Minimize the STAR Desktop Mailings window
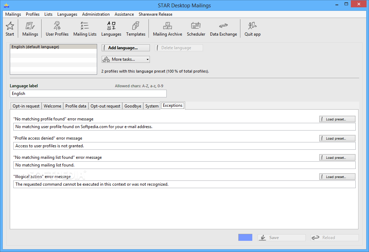This screenshot has width=369, height=252. click(x=337, y=4)
